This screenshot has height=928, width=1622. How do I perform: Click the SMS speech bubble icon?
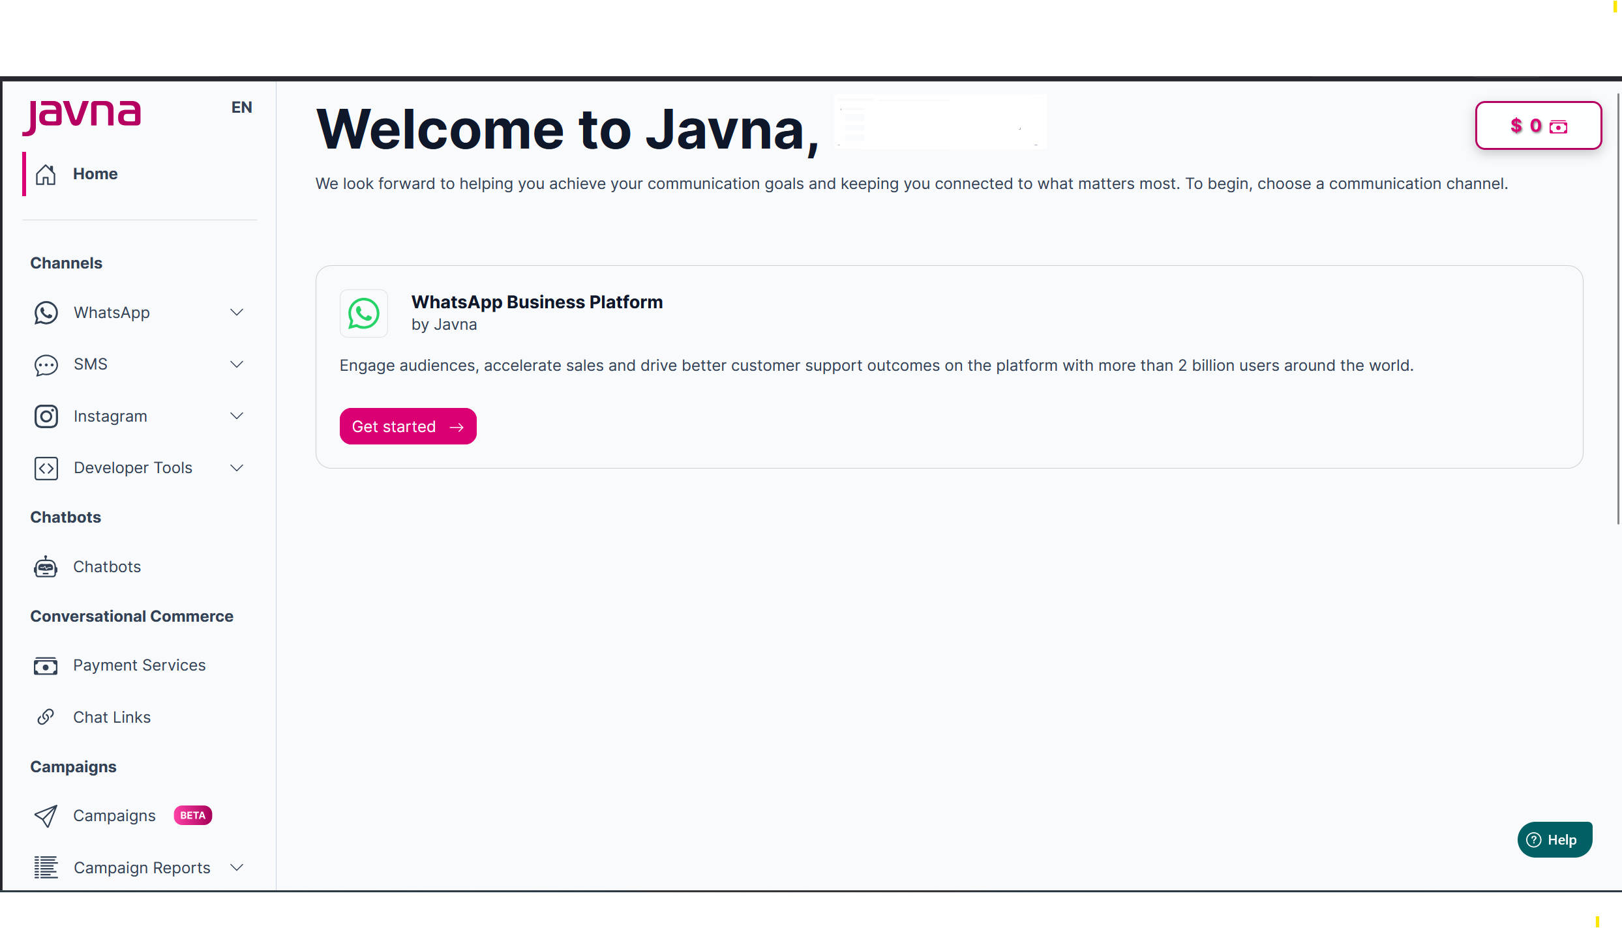coord(46,365)
